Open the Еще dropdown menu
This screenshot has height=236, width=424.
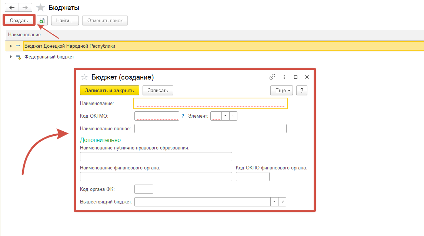[282, 91]
